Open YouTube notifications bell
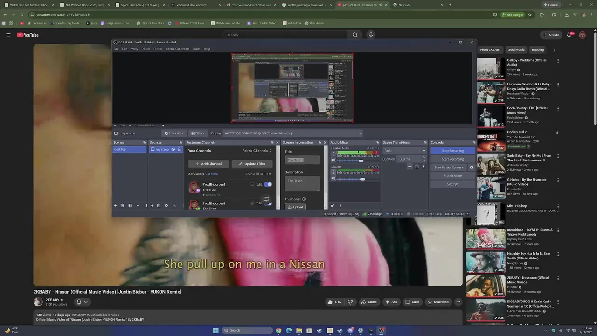597x336 pixels. [x=570, y=35]
